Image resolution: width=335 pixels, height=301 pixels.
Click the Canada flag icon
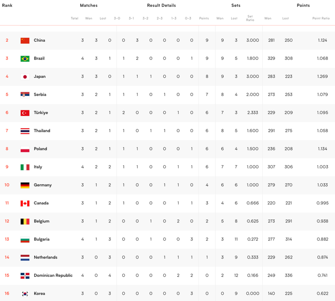pyautogui.click(x=25, y=203)
